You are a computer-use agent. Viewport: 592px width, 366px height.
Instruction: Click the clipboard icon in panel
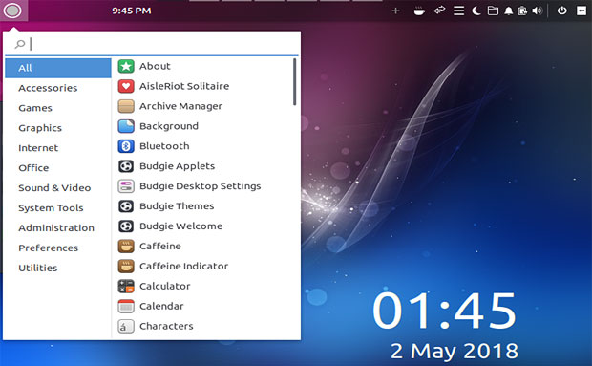[522, 11]
